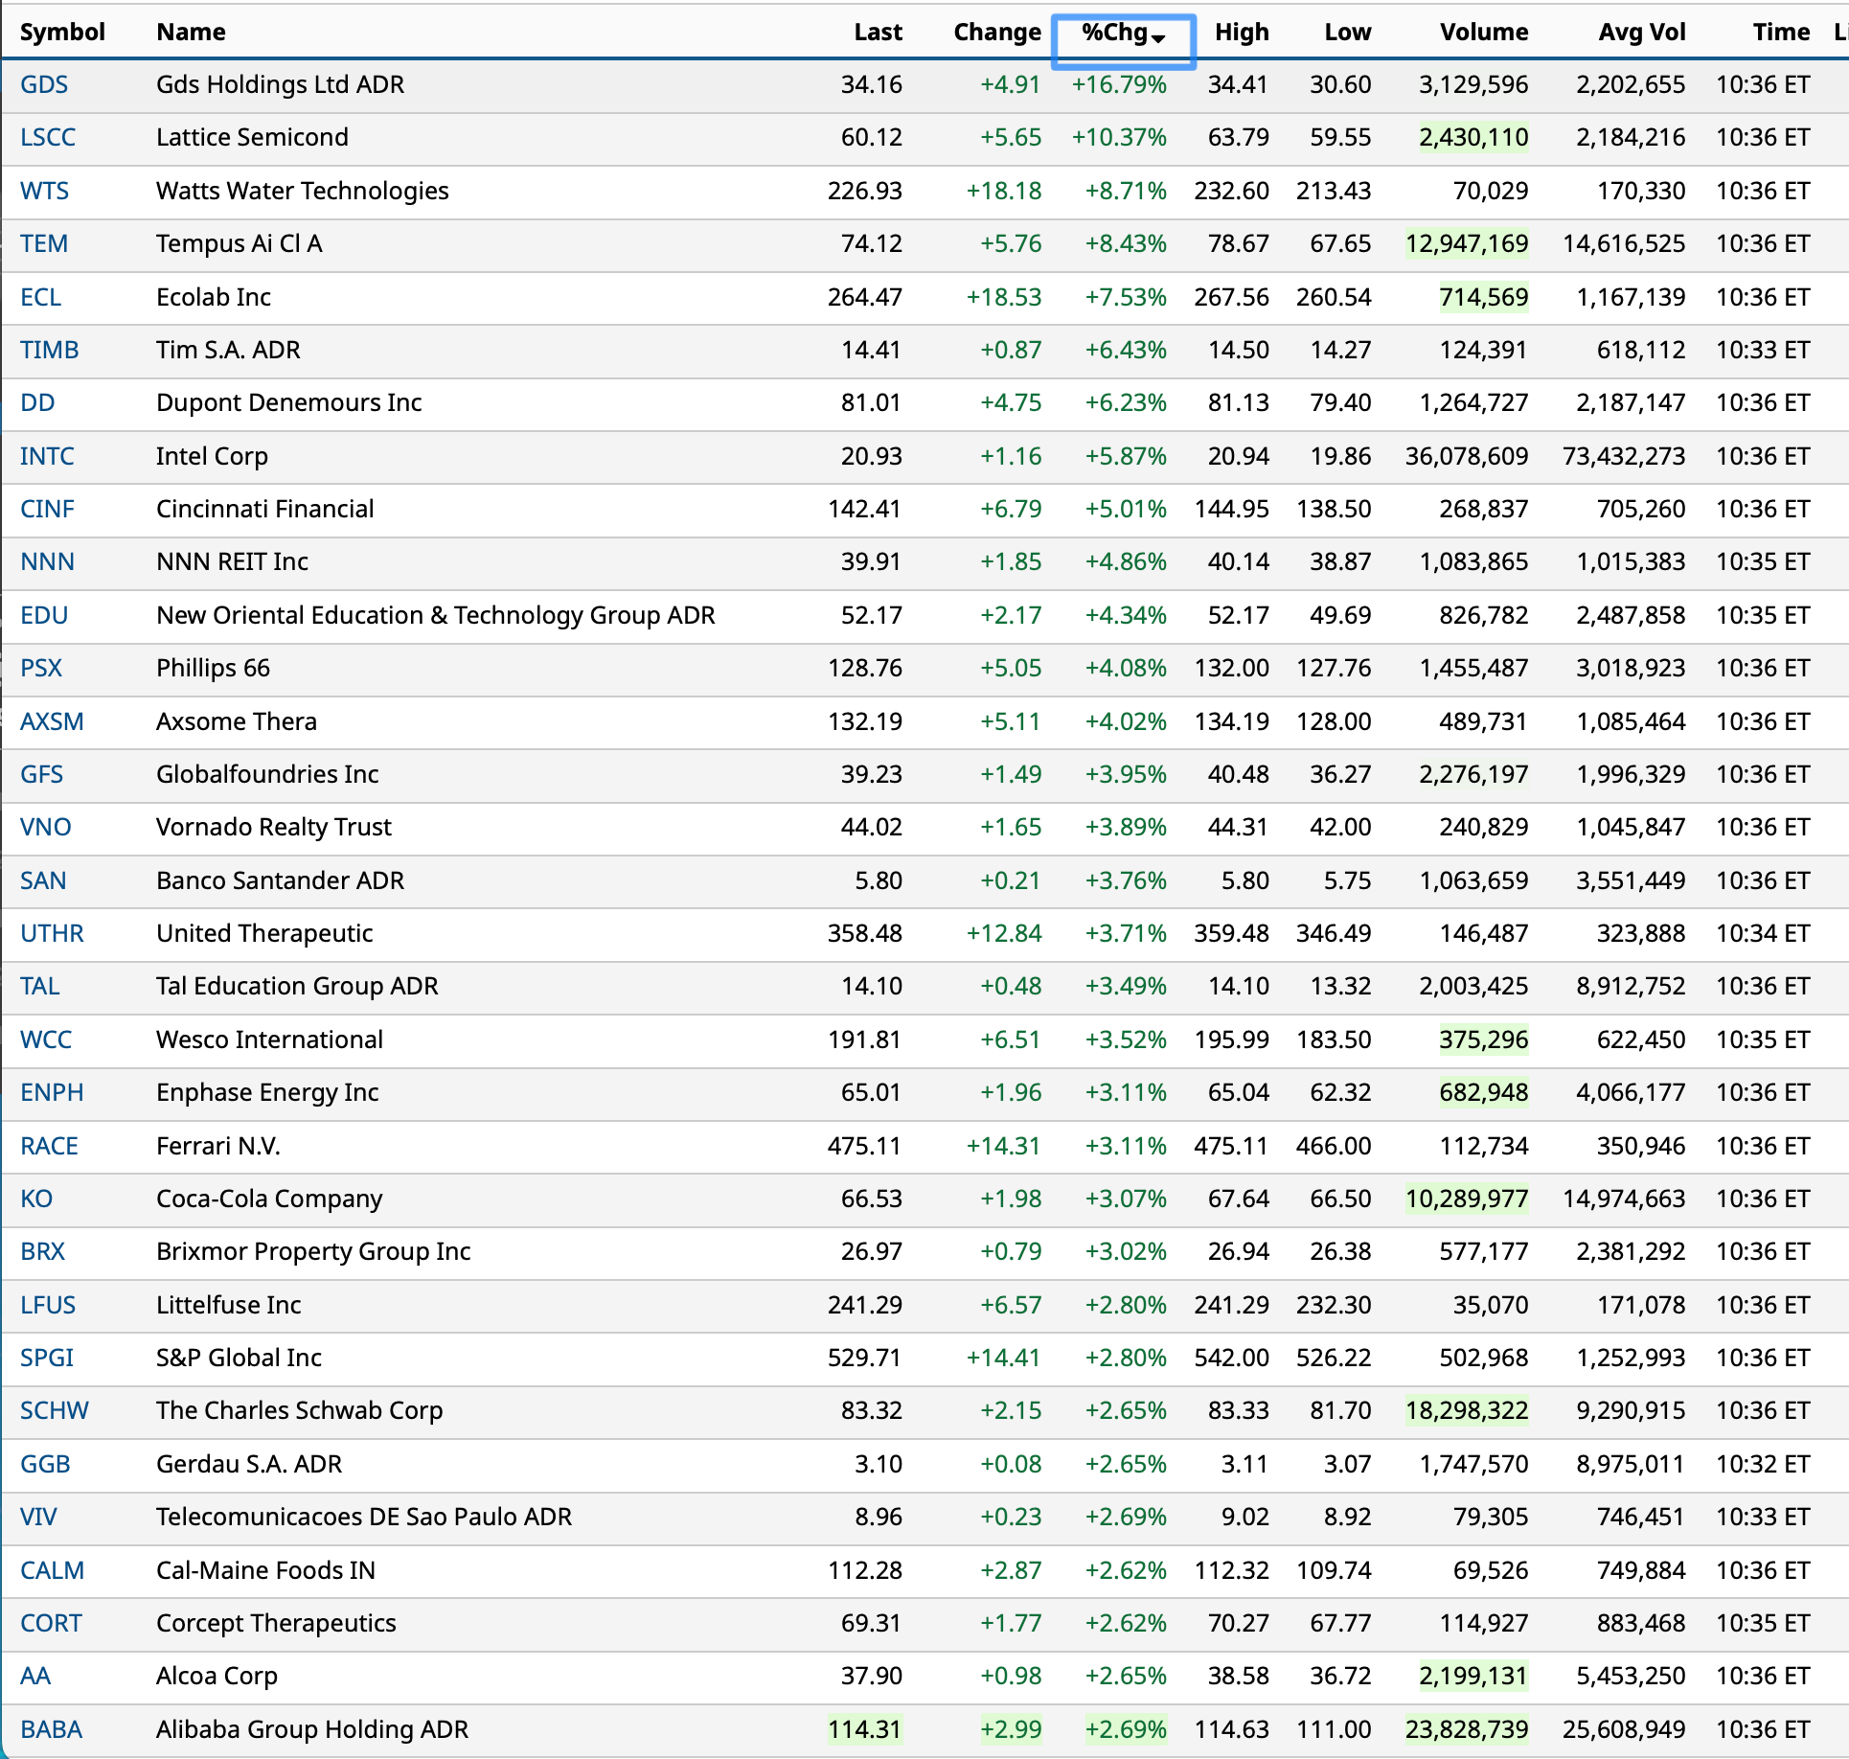Select the Phillips 66 row name
The height and width of the screenshot is (1759, 1849).
(x=213, y=668)
